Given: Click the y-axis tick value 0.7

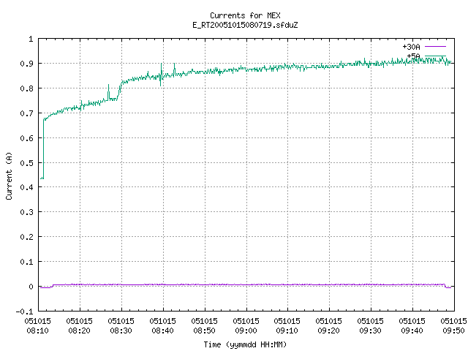Looking at the screenshot, I should coord(26,113).
